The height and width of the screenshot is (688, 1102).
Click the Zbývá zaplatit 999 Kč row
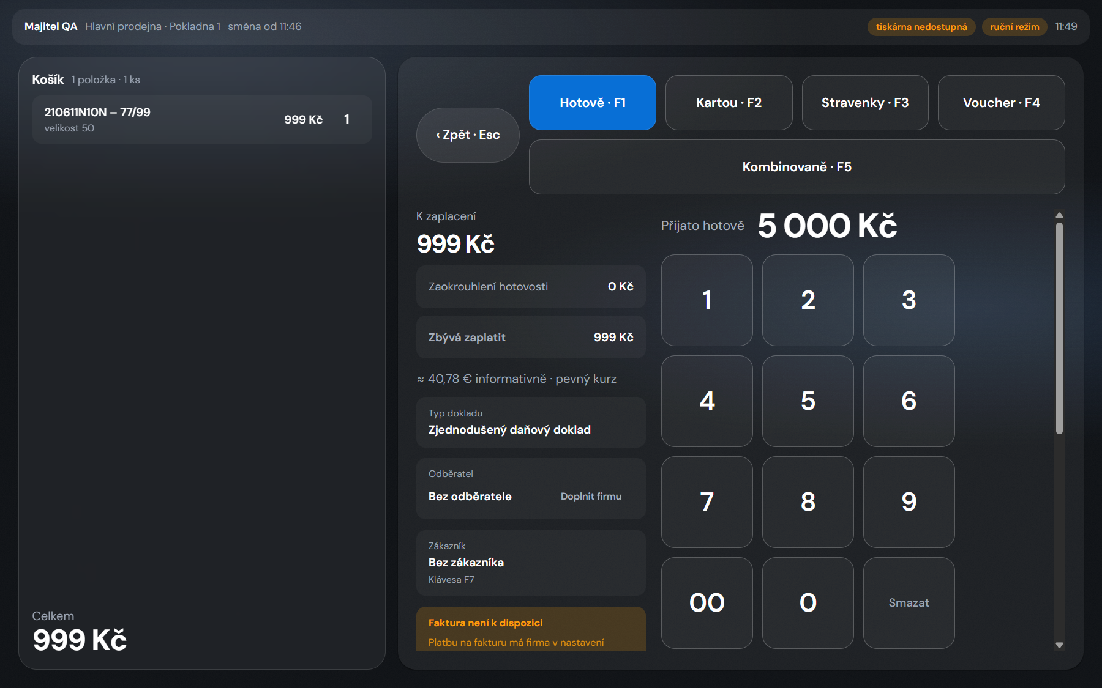pyautogui.click(x=531, y=337)
